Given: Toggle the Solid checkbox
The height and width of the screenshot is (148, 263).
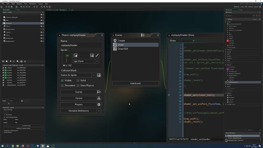Looking at the screenshot, I should (x=78, y=81).
